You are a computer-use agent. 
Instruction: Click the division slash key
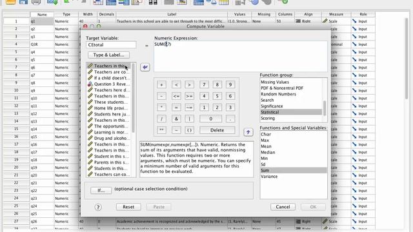tap(161, 119)
